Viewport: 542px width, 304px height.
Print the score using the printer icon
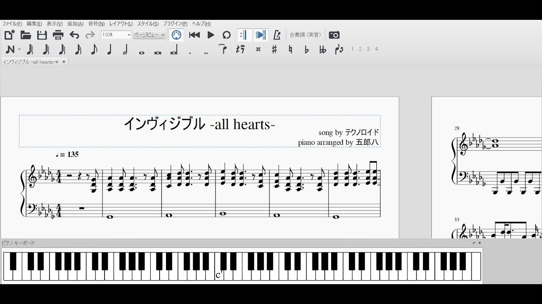point(59,35)
